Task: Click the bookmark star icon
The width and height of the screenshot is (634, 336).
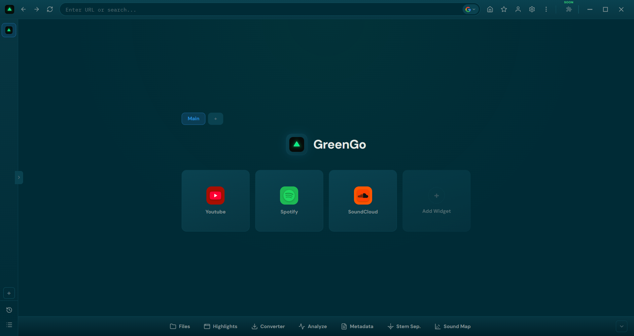Action: 504,10
